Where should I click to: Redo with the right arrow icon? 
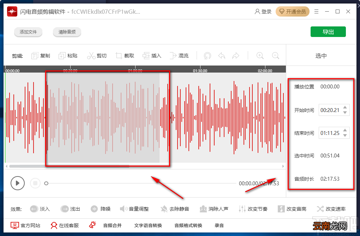point(235,56)
